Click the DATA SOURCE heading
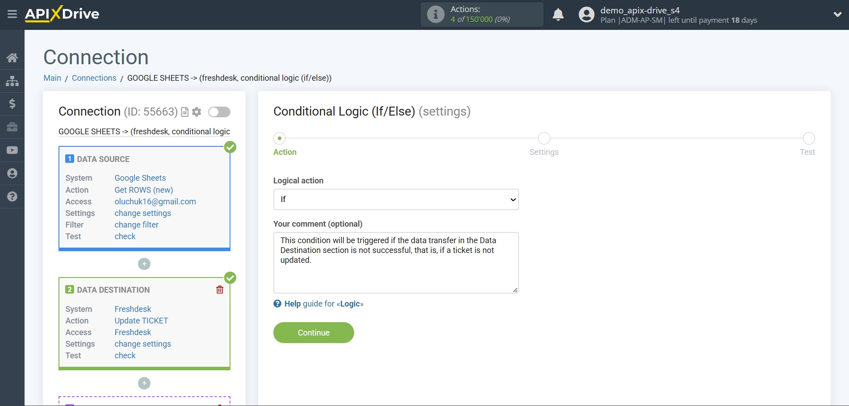 [103, 159]
